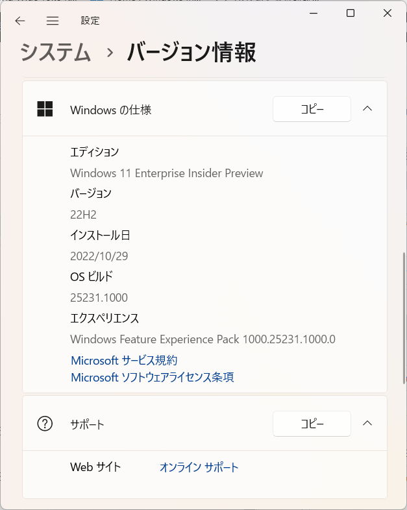Click the vertical scrollbar thumb

coord(404,318)
